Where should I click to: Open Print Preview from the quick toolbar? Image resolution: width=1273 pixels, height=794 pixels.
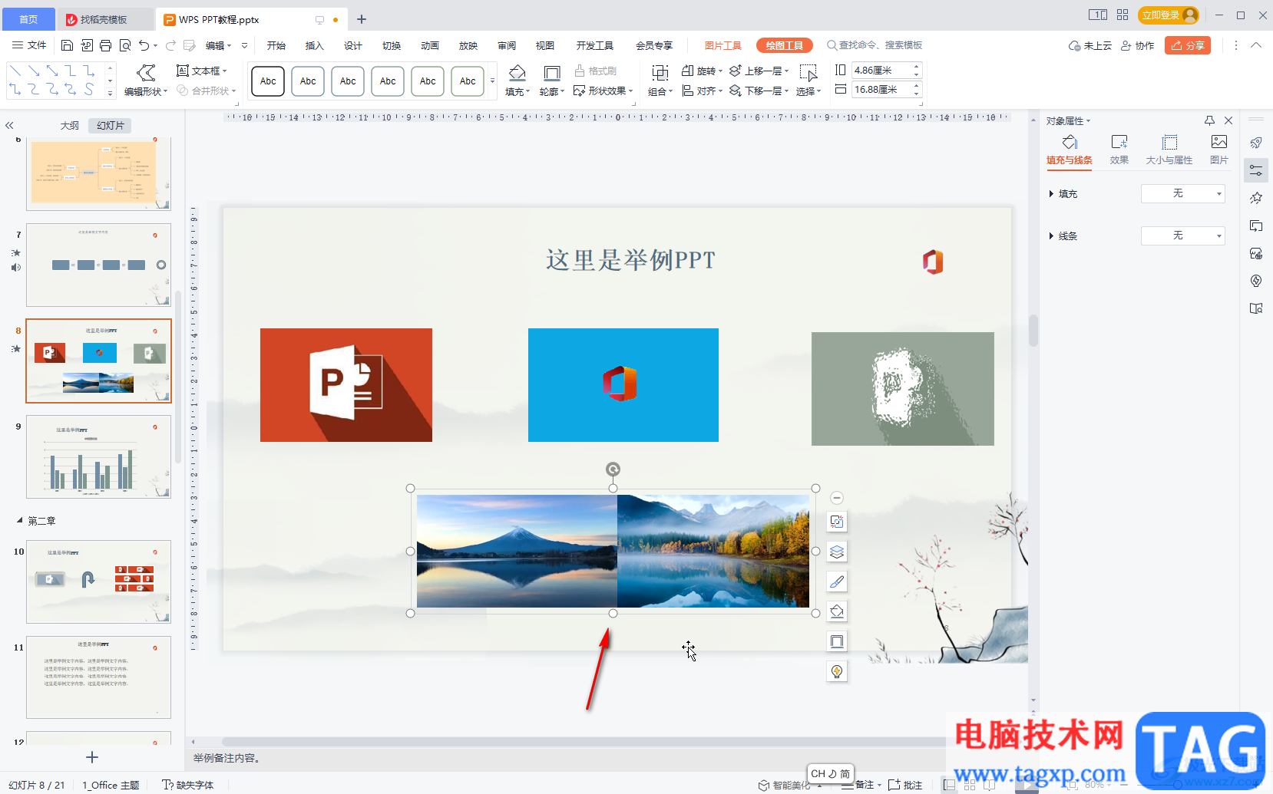coord(124,45)
